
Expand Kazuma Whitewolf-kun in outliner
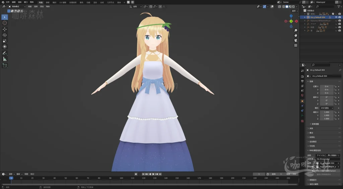coord(305,21)
